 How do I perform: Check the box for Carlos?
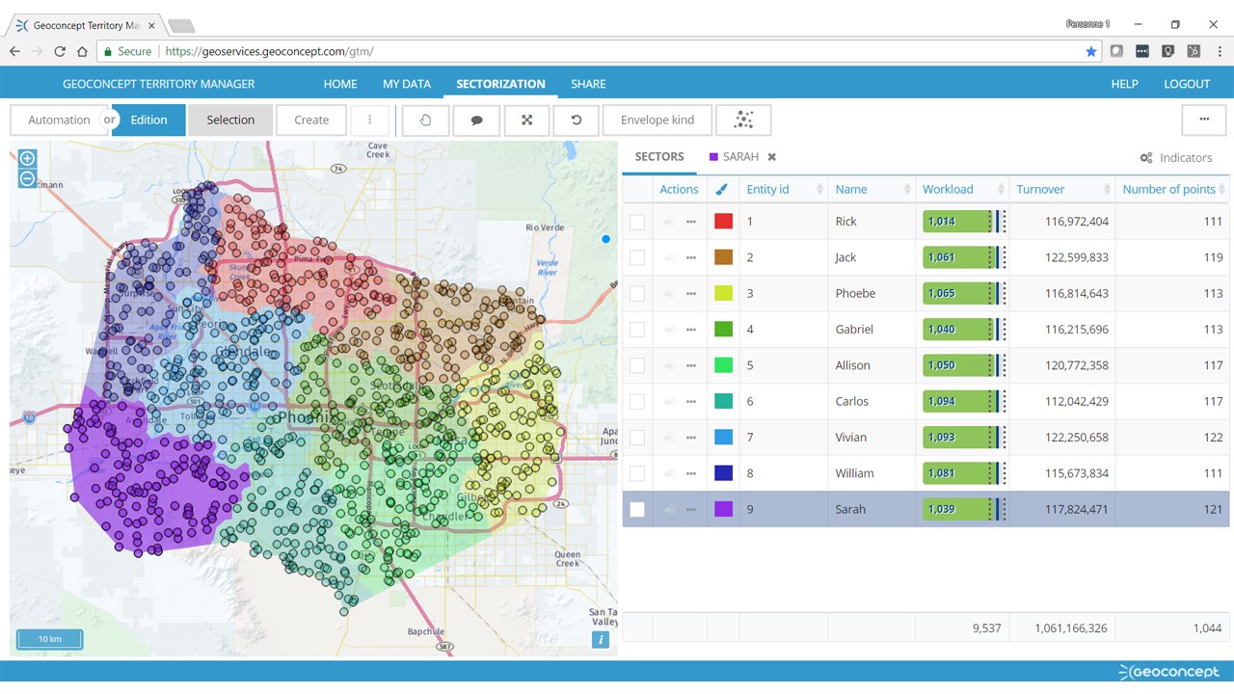tap(637, 402)
